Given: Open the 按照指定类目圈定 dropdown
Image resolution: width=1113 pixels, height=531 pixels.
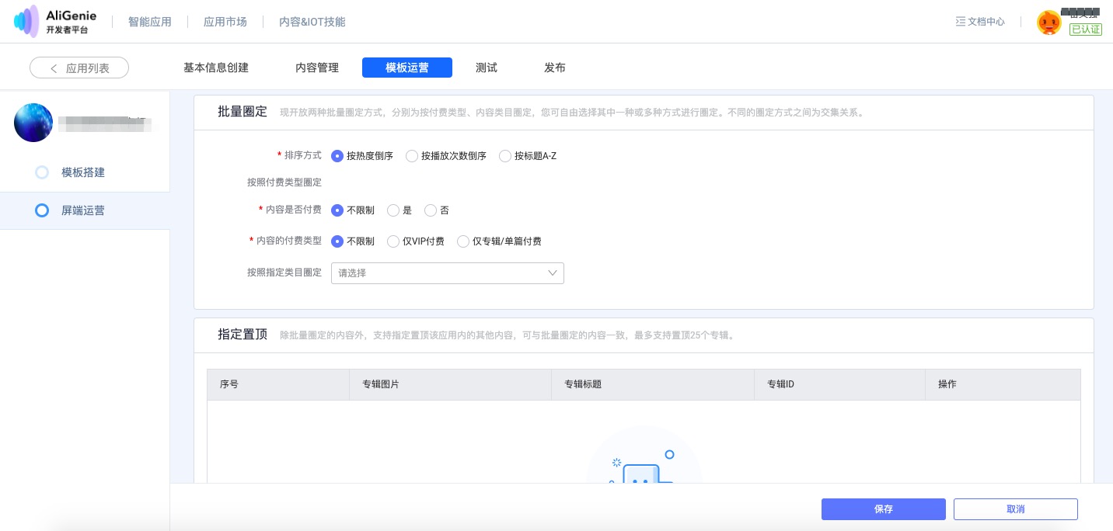Looking at the screenshot, I should click(x=448, y=273).
